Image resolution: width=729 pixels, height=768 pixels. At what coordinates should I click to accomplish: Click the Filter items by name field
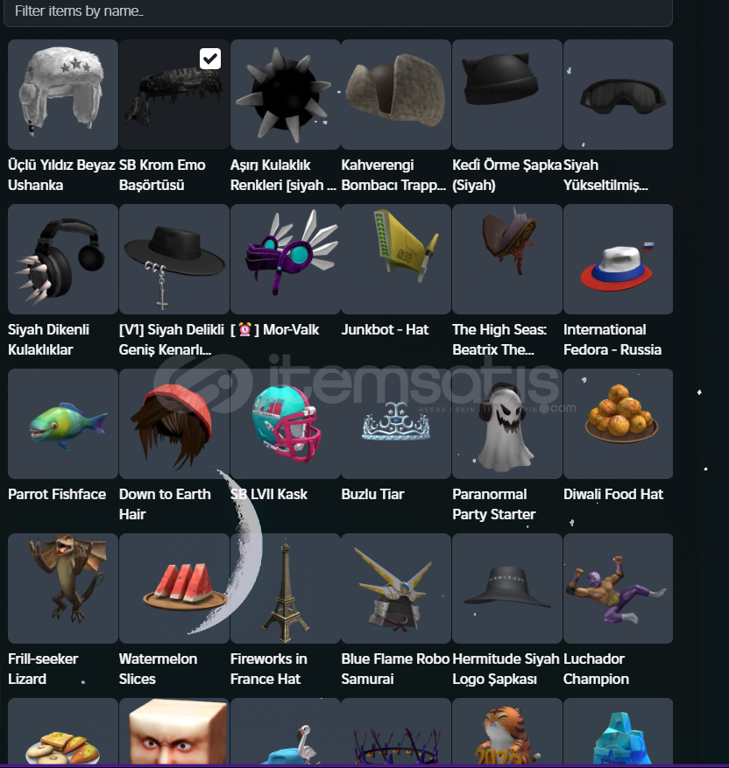[338, 12]
